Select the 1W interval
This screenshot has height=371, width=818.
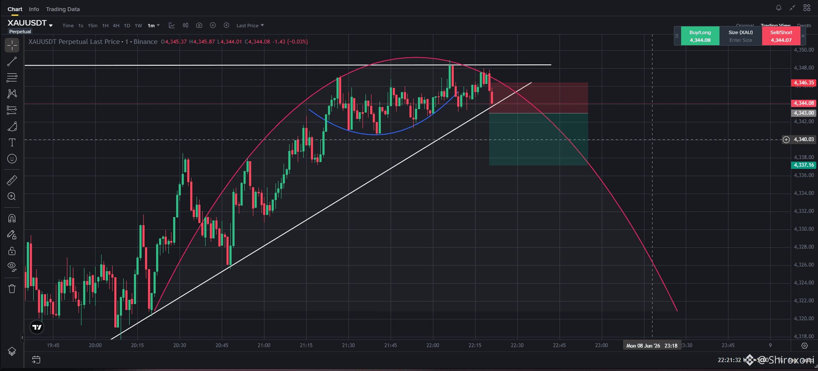(138, 26)
